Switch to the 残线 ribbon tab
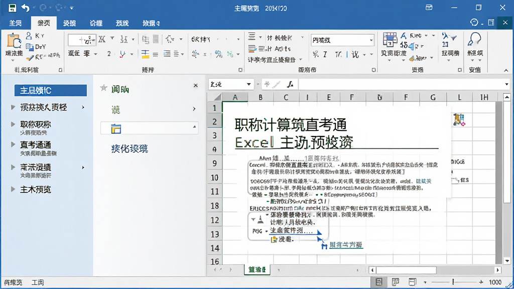This screenshot has height=289, width=514. click(122, 23)
